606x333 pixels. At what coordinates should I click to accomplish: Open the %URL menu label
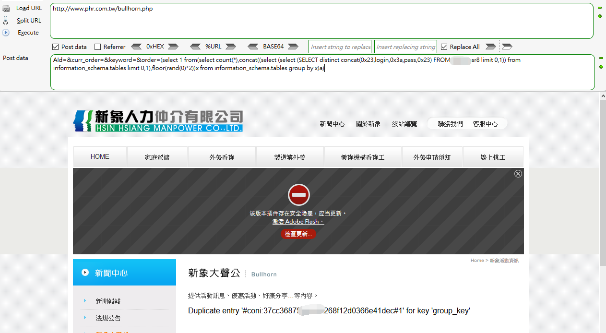click(214, 47)
